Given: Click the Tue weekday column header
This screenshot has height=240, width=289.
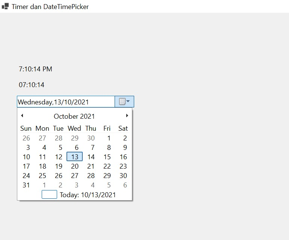Looking at the screenshot, I should (58, 128).
